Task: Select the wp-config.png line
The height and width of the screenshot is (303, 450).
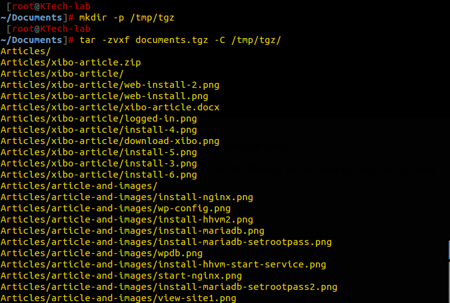Action: pos(115,208)
